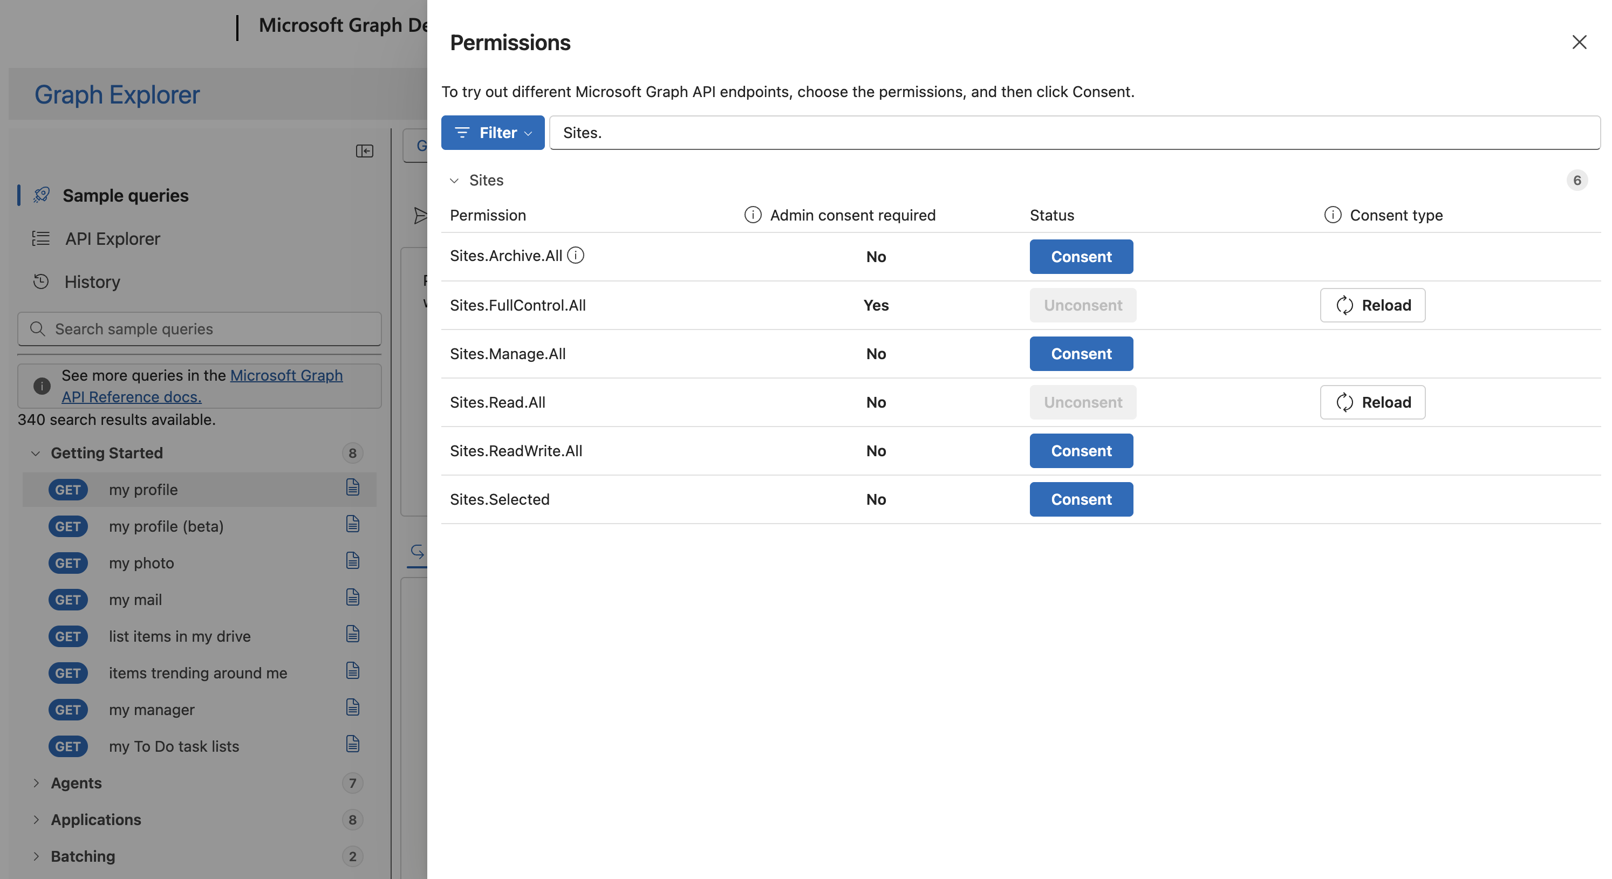Expand the Applications category
The image size is (1612, 879).
[x=36, y=820]
